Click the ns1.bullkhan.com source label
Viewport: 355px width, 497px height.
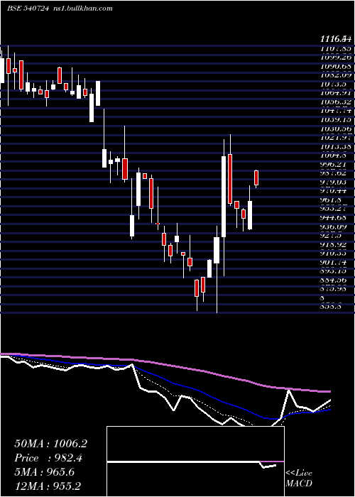[x=82, y=9]
